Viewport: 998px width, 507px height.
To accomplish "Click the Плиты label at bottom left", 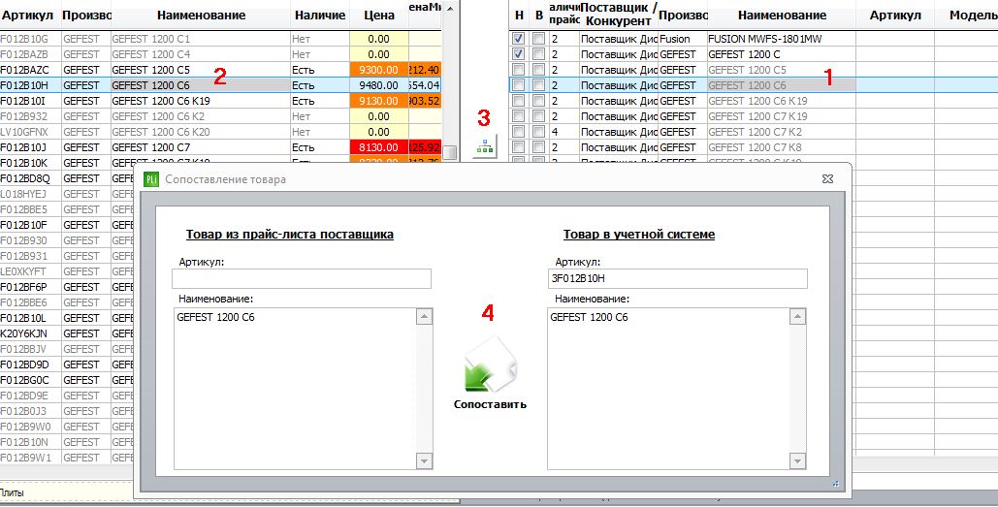I will coord(11,492).
